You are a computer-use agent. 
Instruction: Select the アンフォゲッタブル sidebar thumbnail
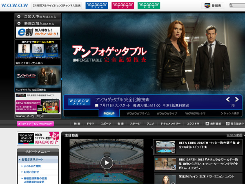[38, 79]
